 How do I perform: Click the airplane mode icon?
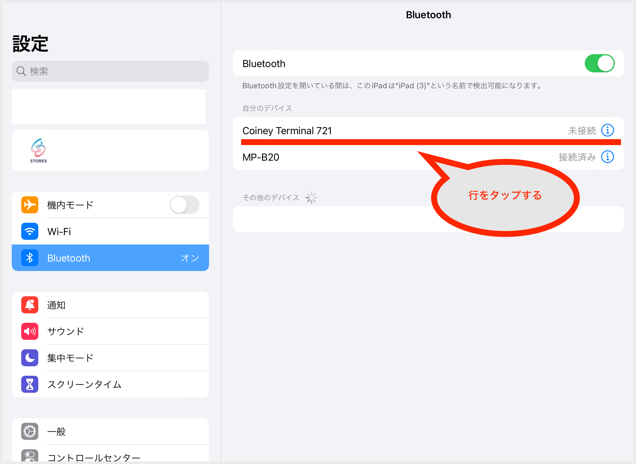click(30, 204)
